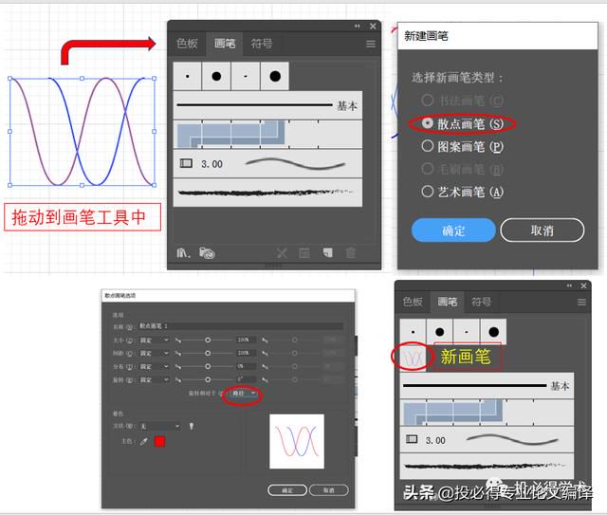
Task: Click Remove Brush Stroke icon in upper Brushes panel
Action: (282, 253)
